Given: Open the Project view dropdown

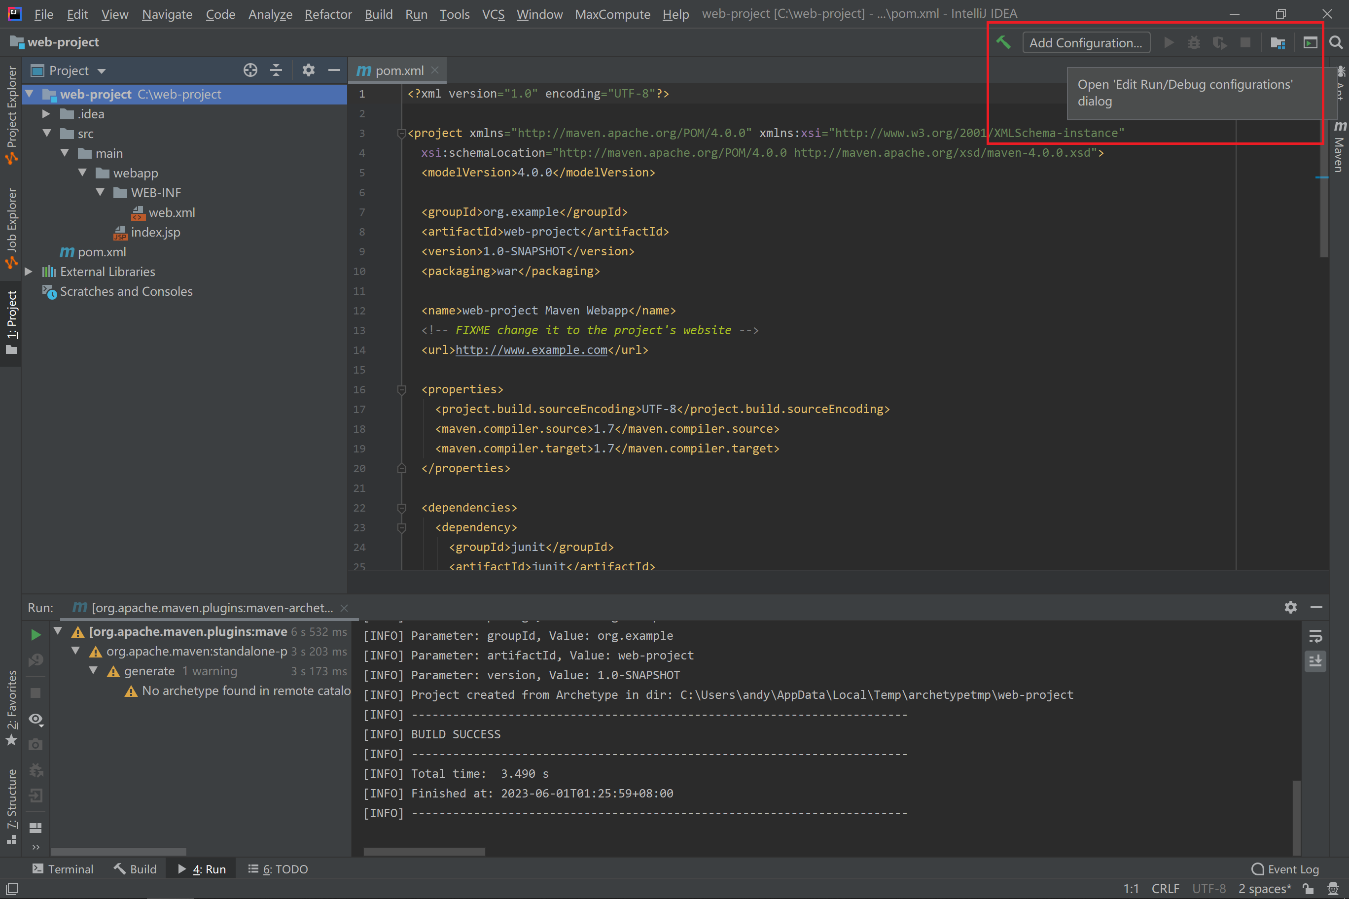Looking at the screenshot, I should coord(102,71).
